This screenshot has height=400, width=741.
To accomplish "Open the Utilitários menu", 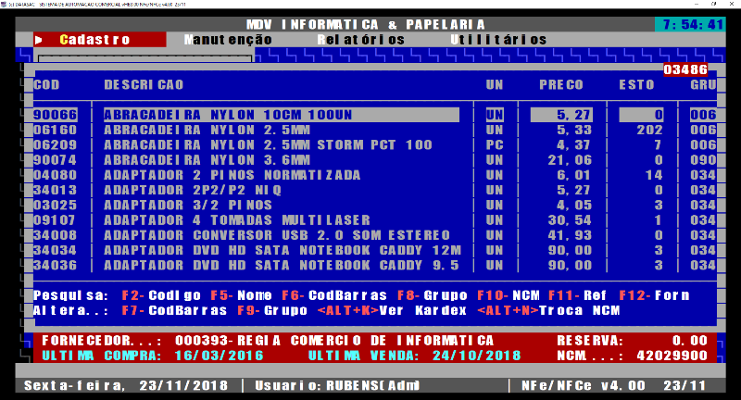I will 498,40.
